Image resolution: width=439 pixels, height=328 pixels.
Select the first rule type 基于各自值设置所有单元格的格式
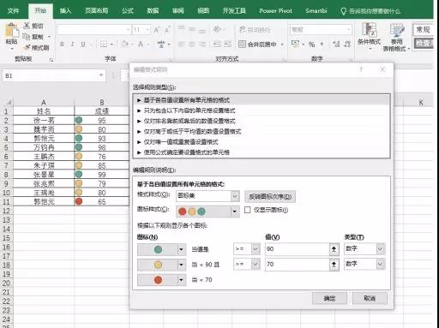[262, 100]
